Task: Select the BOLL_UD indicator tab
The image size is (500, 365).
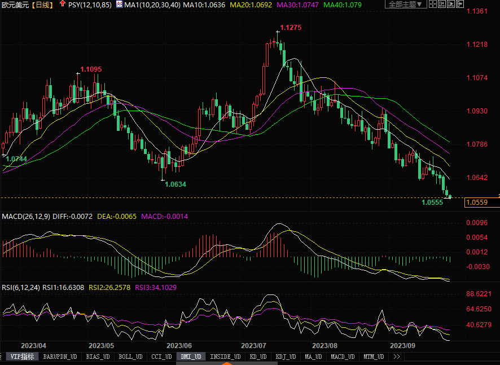Action: (130, 357)
